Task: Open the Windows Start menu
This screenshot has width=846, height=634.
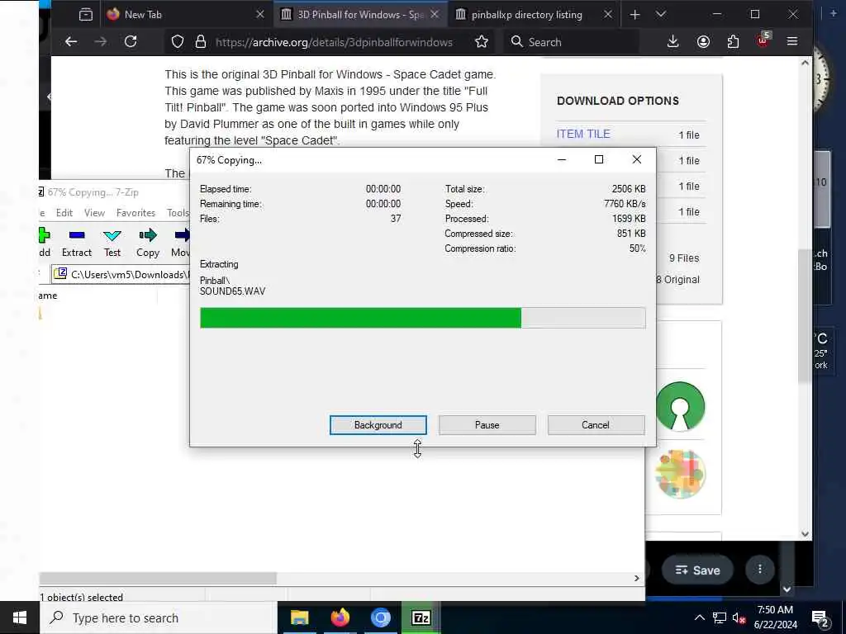Action: point(20,617)
